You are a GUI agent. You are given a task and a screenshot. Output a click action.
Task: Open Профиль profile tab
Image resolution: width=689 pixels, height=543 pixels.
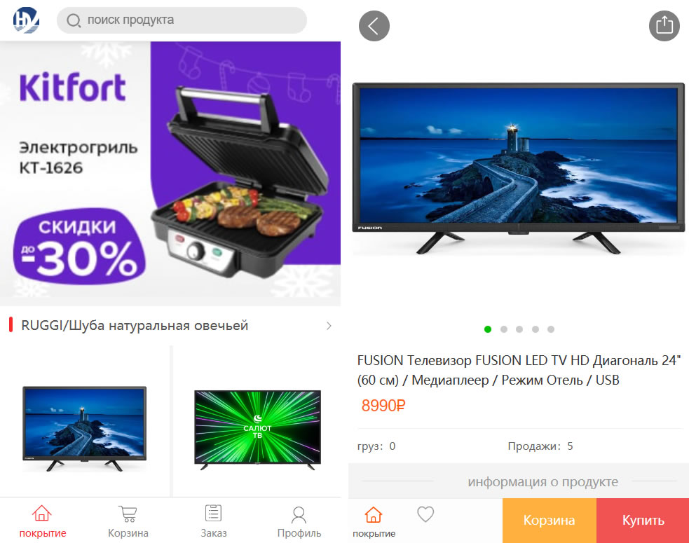[299, 521]
